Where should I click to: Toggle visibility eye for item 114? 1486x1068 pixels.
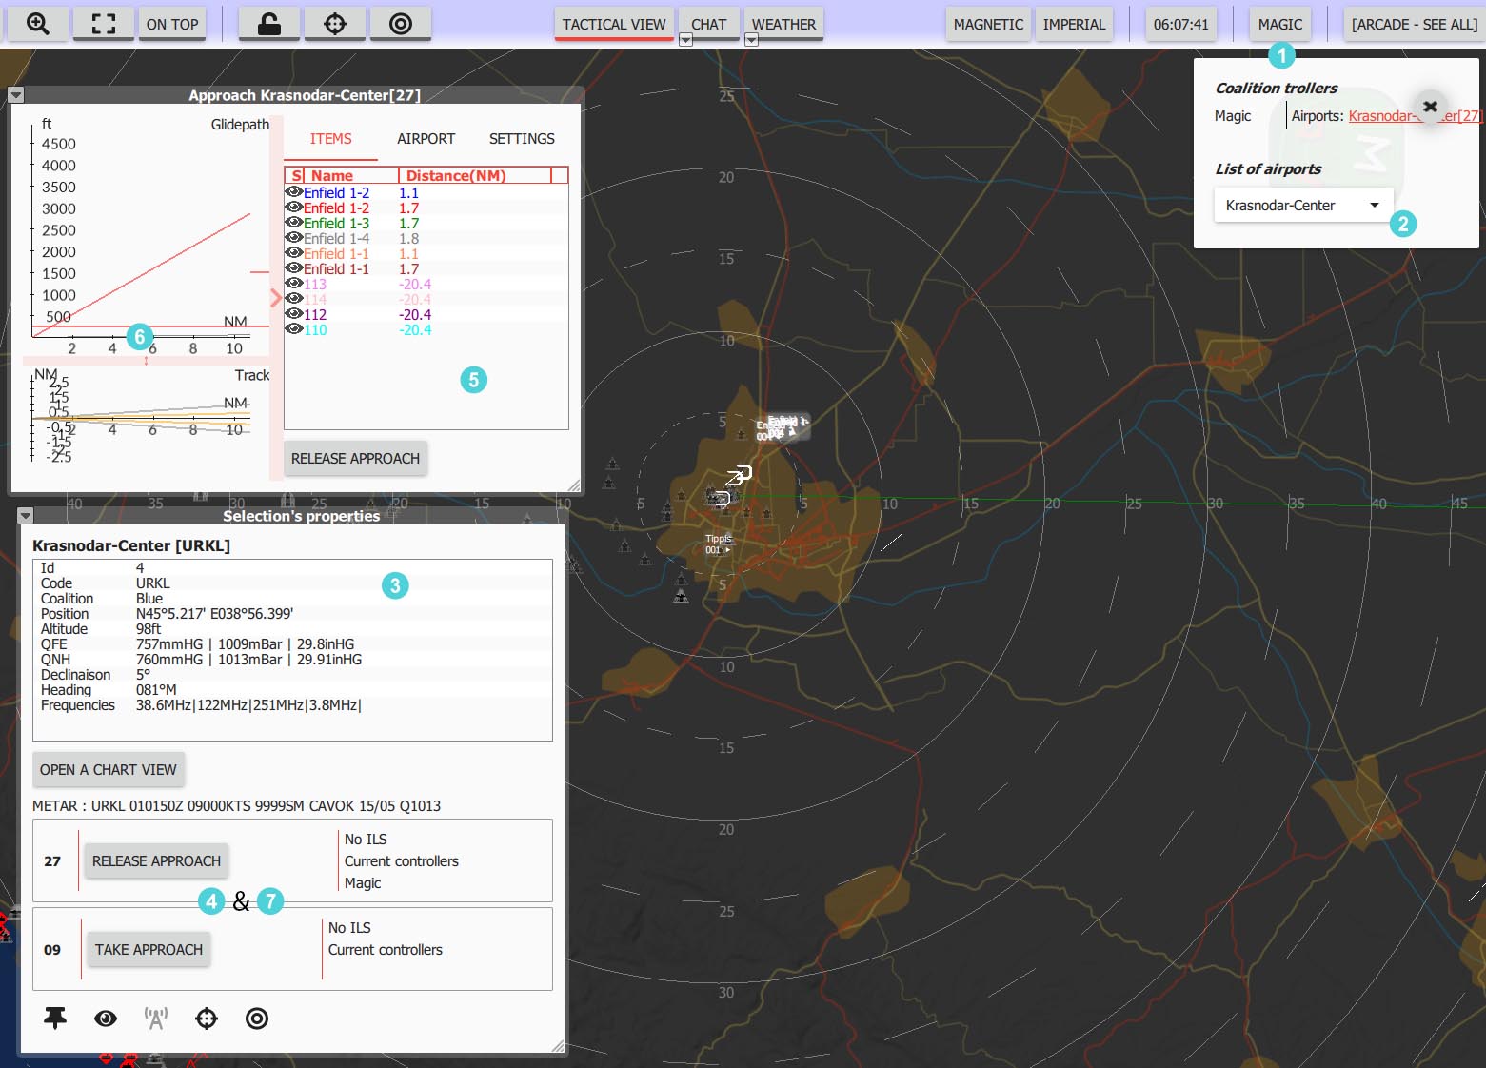pyautogui.click(x=294, y=299)
